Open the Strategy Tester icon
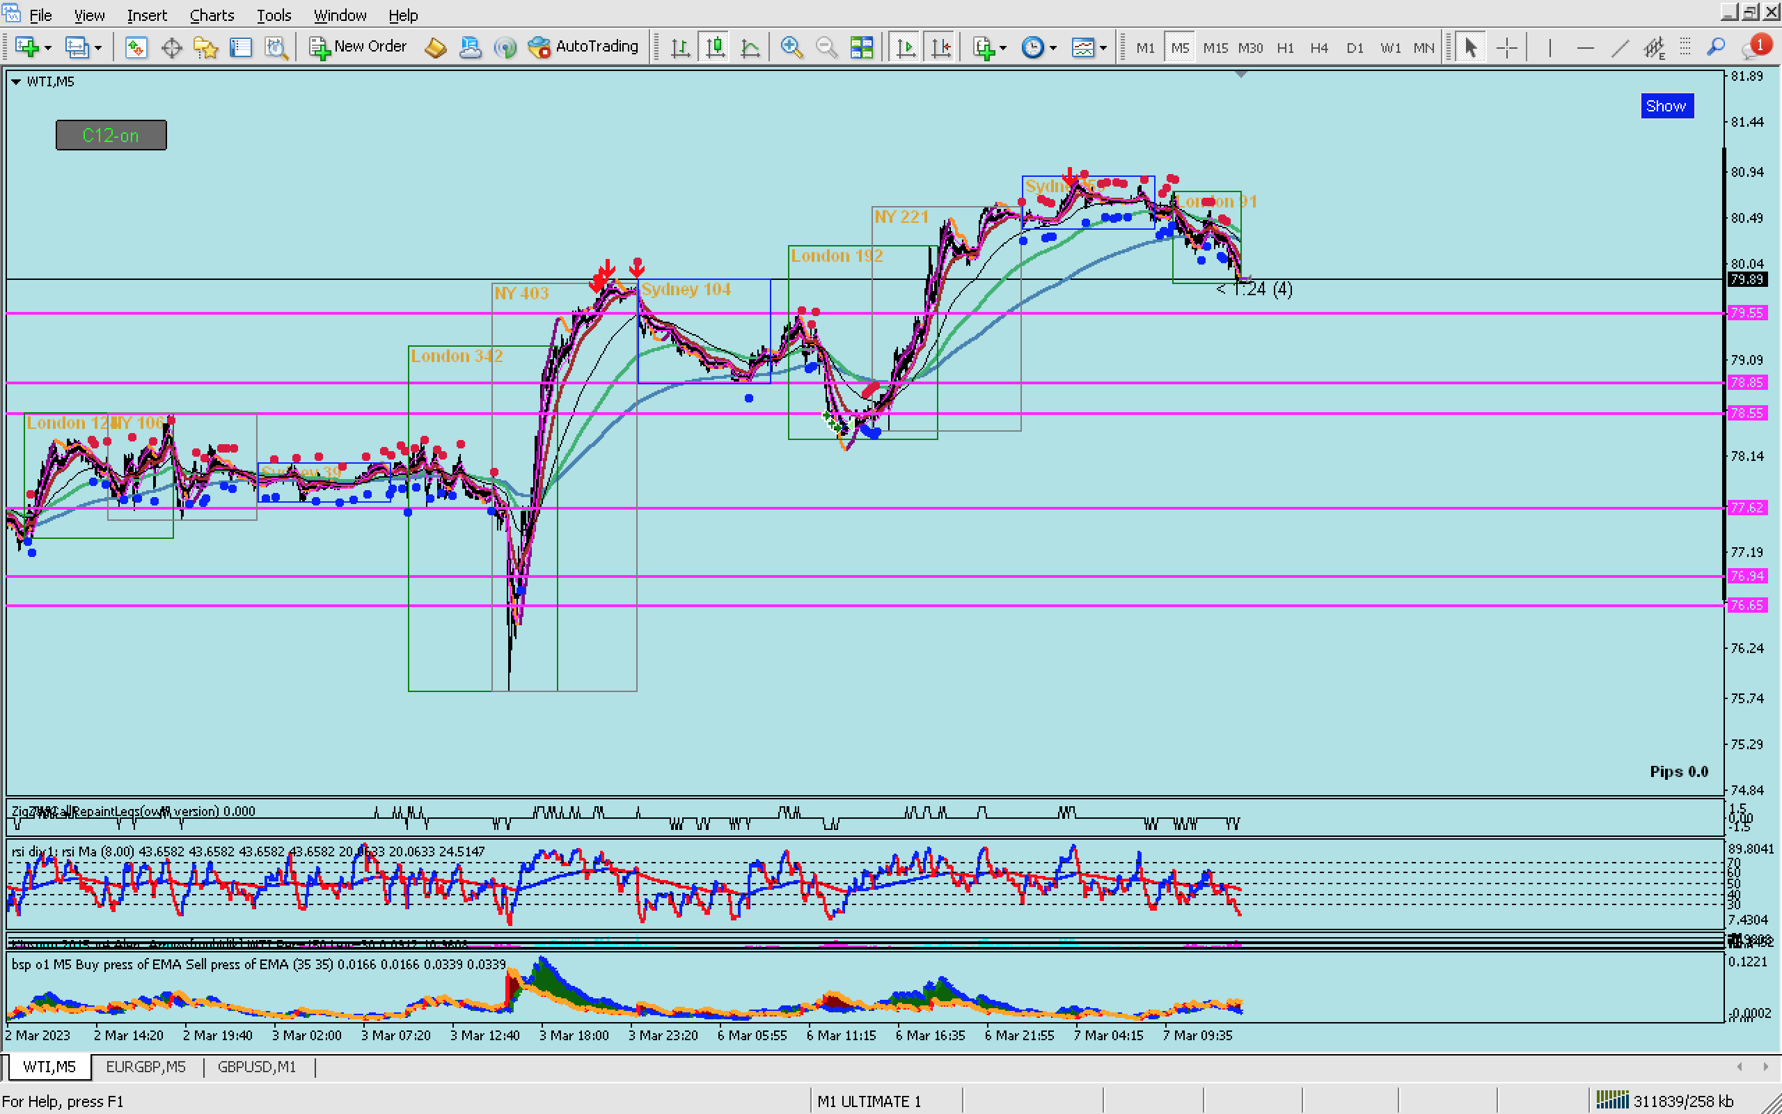 [276, 48]
